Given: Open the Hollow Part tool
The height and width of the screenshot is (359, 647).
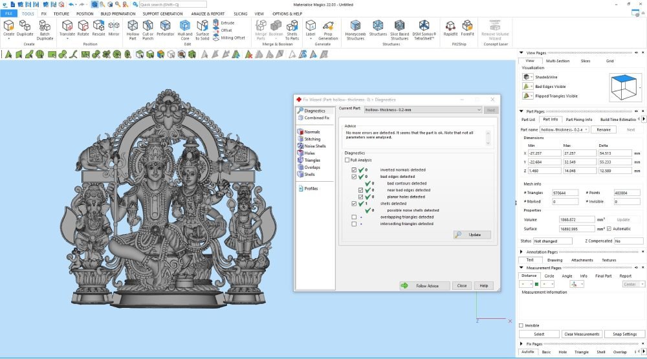Looking at the screenshot, I should (x=133, y=30).
